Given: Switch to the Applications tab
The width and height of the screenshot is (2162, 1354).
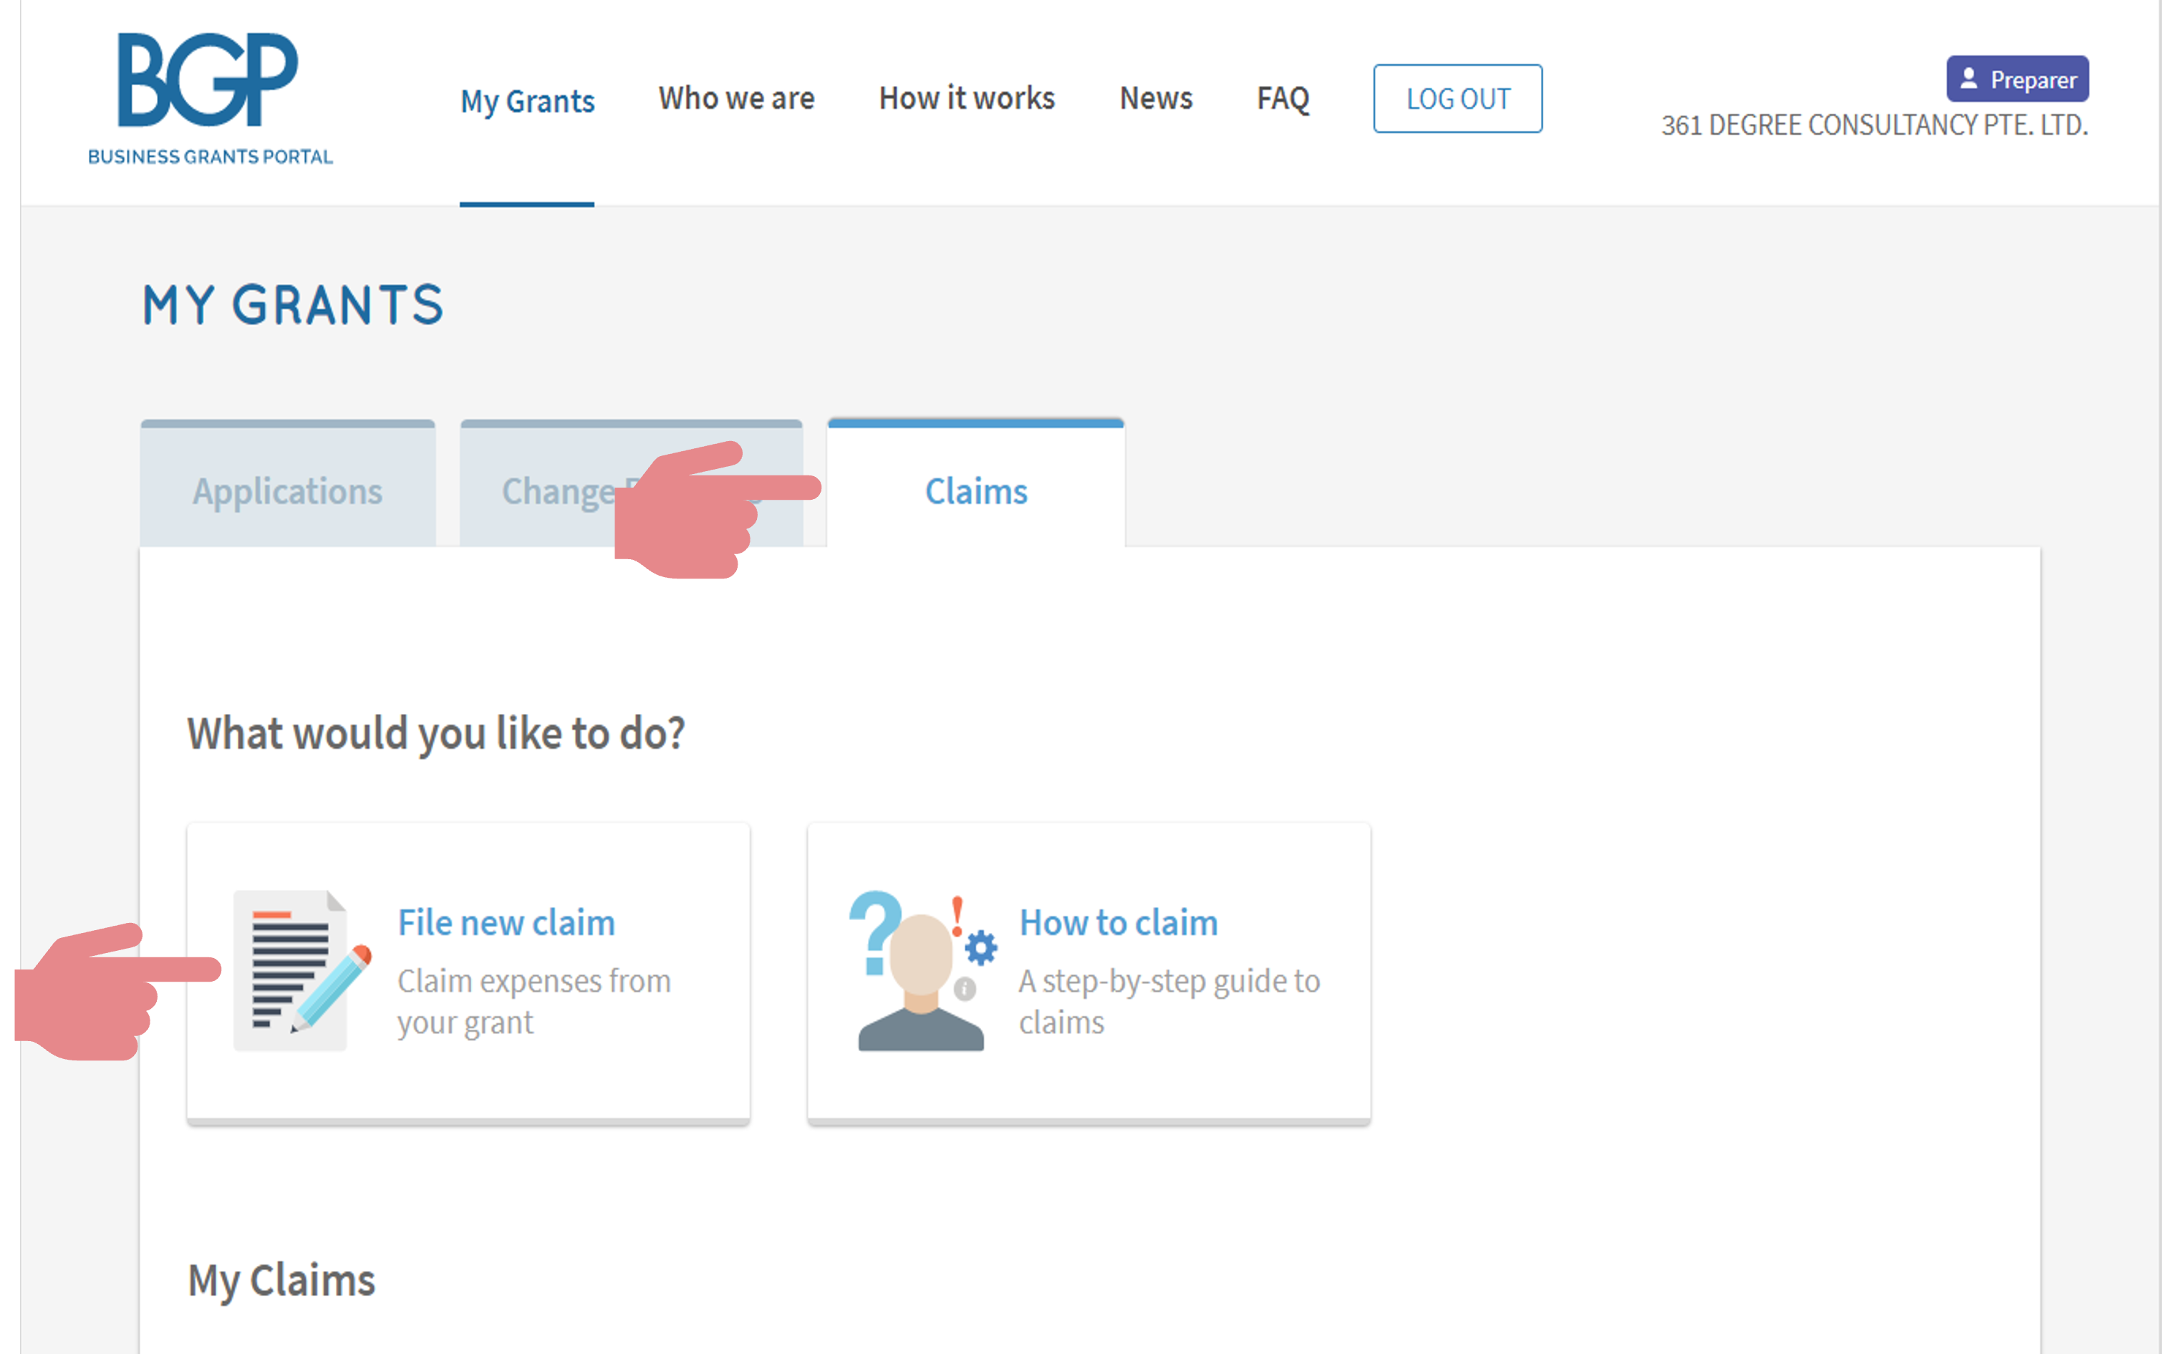Looking at the screenshot, I should [287, 490].
